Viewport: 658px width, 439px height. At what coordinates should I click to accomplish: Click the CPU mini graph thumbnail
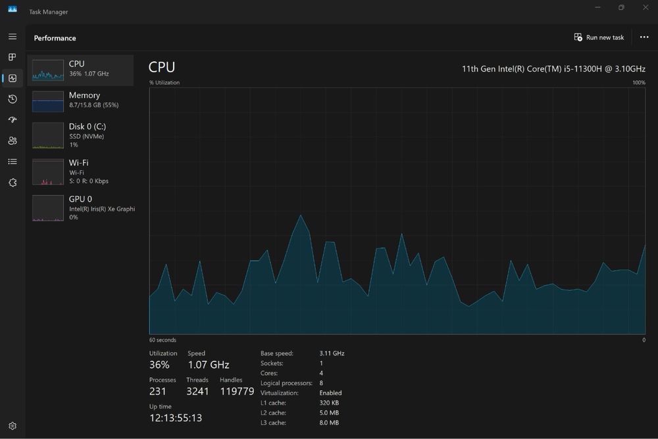48,70
